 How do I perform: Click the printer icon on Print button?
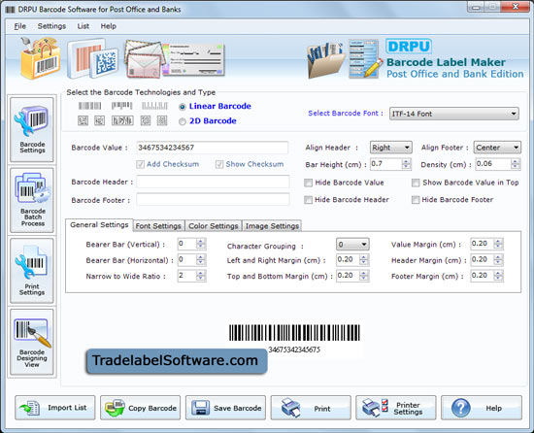[x=291, y=408]
